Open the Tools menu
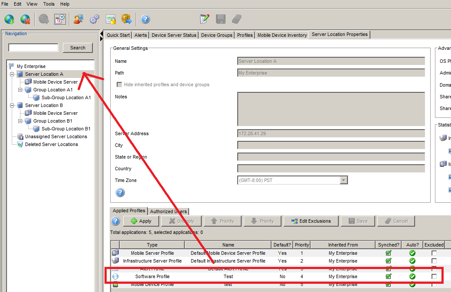This screenshot has height=292, width=451. point(49,4)
